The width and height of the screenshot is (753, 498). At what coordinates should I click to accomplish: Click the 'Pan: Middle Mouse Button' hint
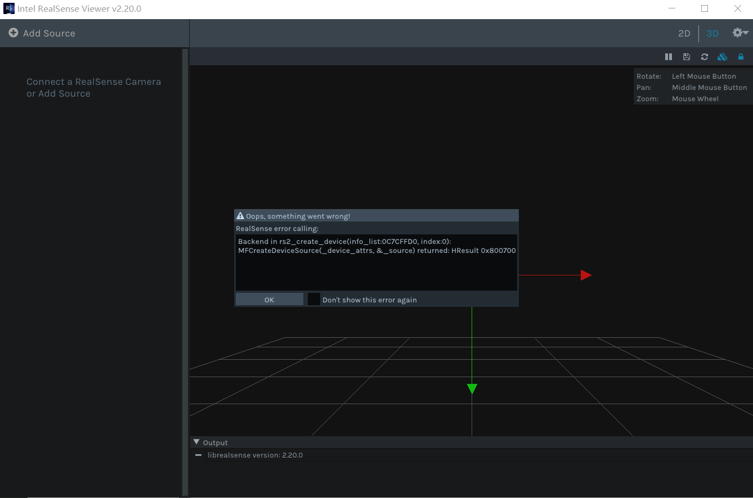pyautogui.click(x=692, y=87)
